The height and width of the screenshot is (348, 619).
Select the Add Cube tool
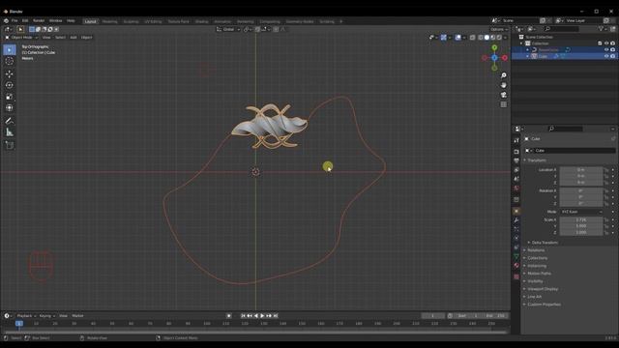coord(10,145)
